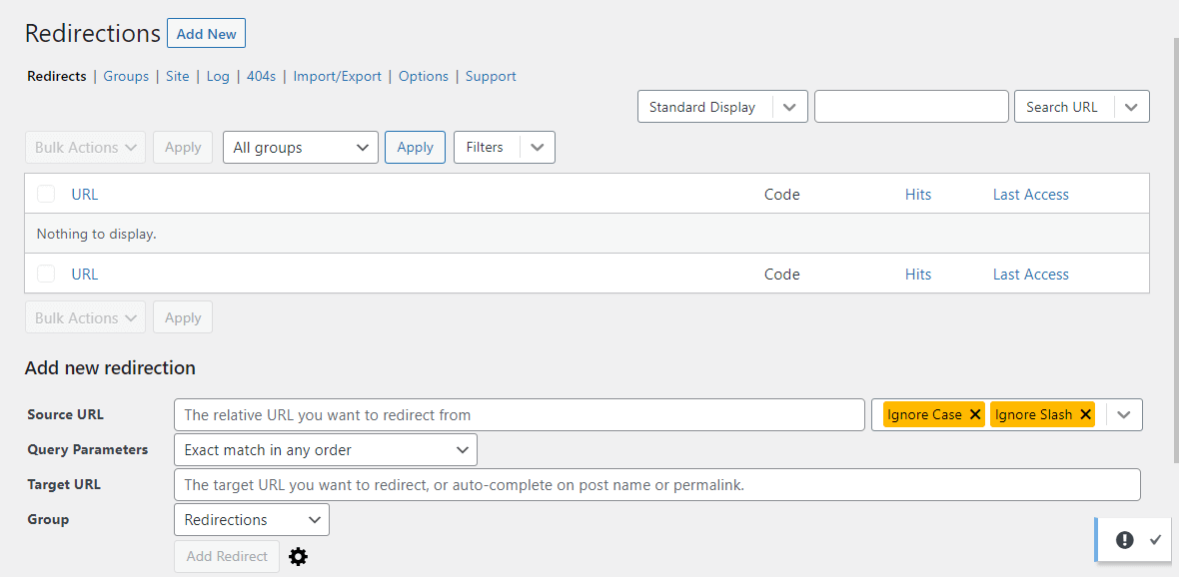Remove the Ignore Slash tag
1179x577 pixels.
click(x=1085, y=414)
